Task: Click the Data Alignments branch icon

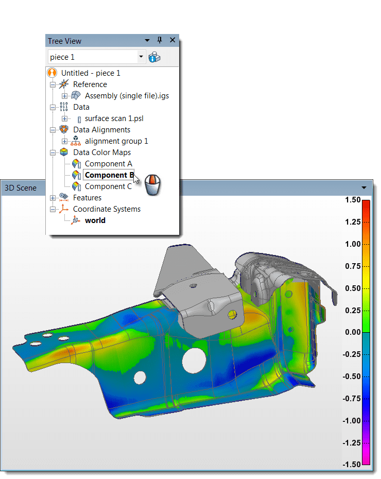Action: click(64, 130)
